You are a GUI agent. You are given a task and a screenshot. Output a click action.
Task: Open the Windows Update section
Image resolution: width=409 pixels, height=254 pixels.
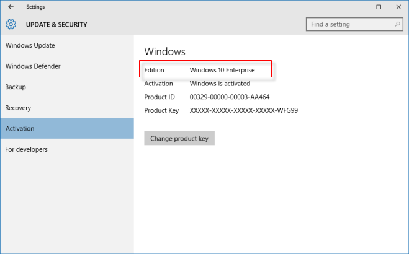(67, 45)
